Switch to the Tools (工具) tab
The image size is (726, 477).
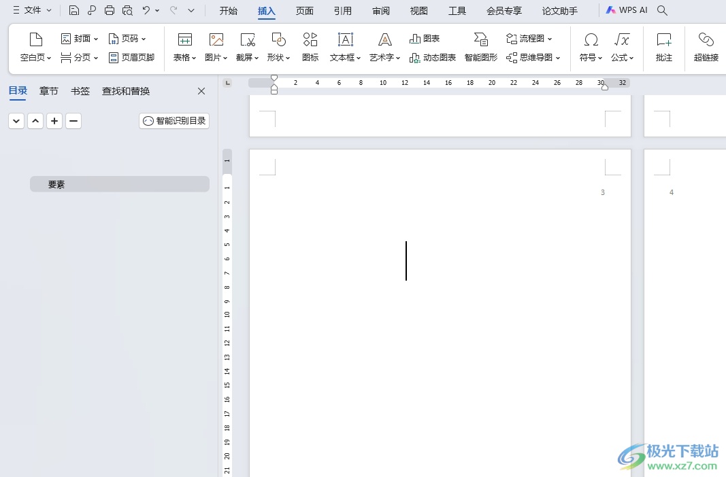[x=457, y=11]
